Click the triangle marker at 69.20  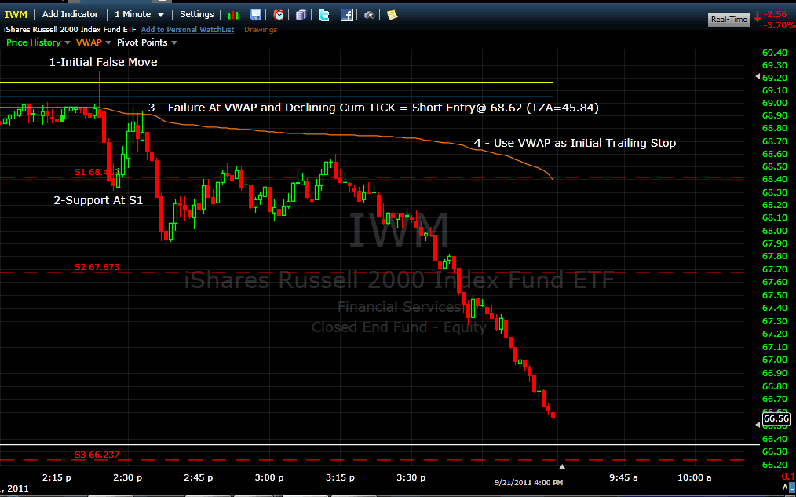click(x=758, y=76)
